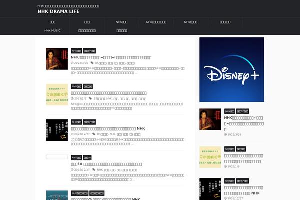Open main-list thumbnail of woman in red
Screen dimensions: 300x200
click(57, 59)
